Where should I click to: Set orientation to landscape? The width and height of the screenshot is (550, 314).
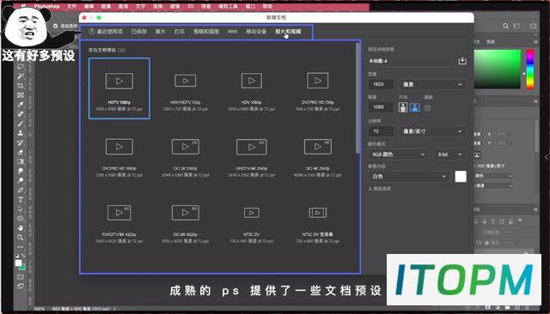pos(414,107)
